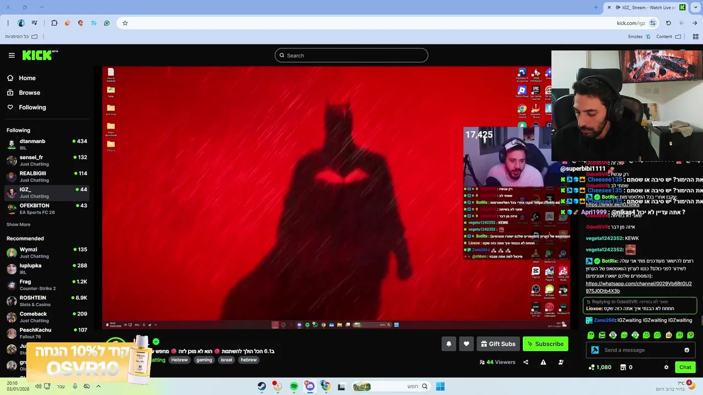Open Chrome three-dot menu
The height and width of the screenshot is (395, 703).
coord(8,23)
